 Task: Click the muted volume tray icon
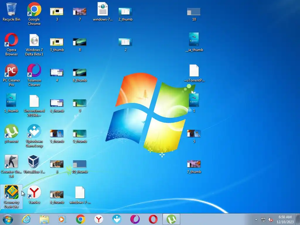pos(270,219)
